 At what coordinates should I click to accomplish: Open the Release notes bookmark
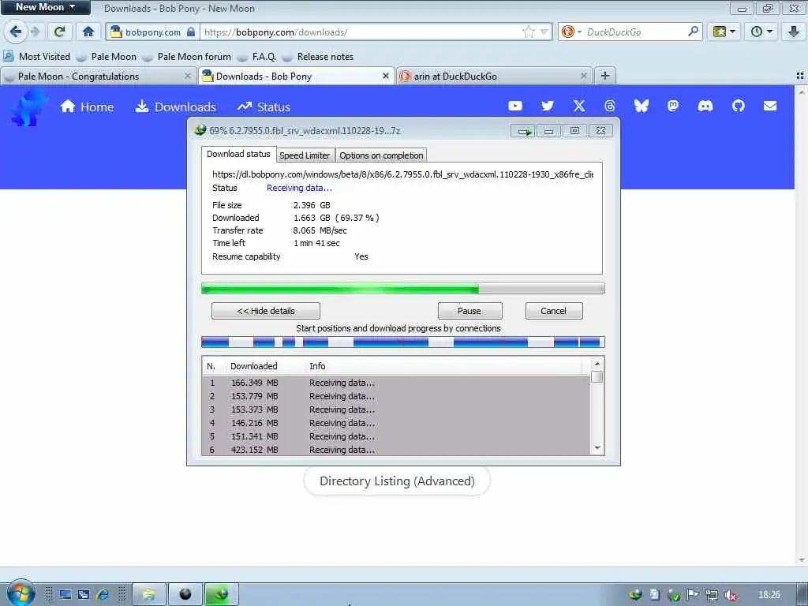318,57
